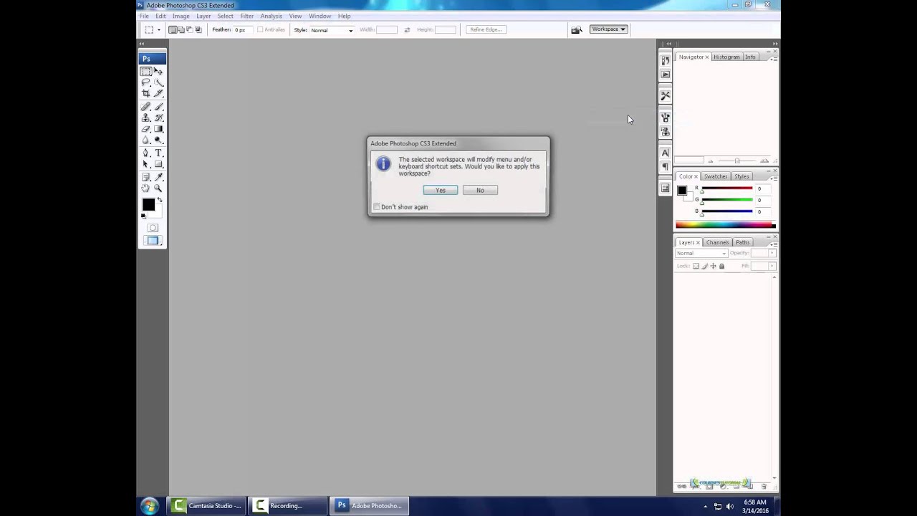Select the Eraser tool
The width and height of the screenshot is (917, 516).
click(x=146, y=129)
